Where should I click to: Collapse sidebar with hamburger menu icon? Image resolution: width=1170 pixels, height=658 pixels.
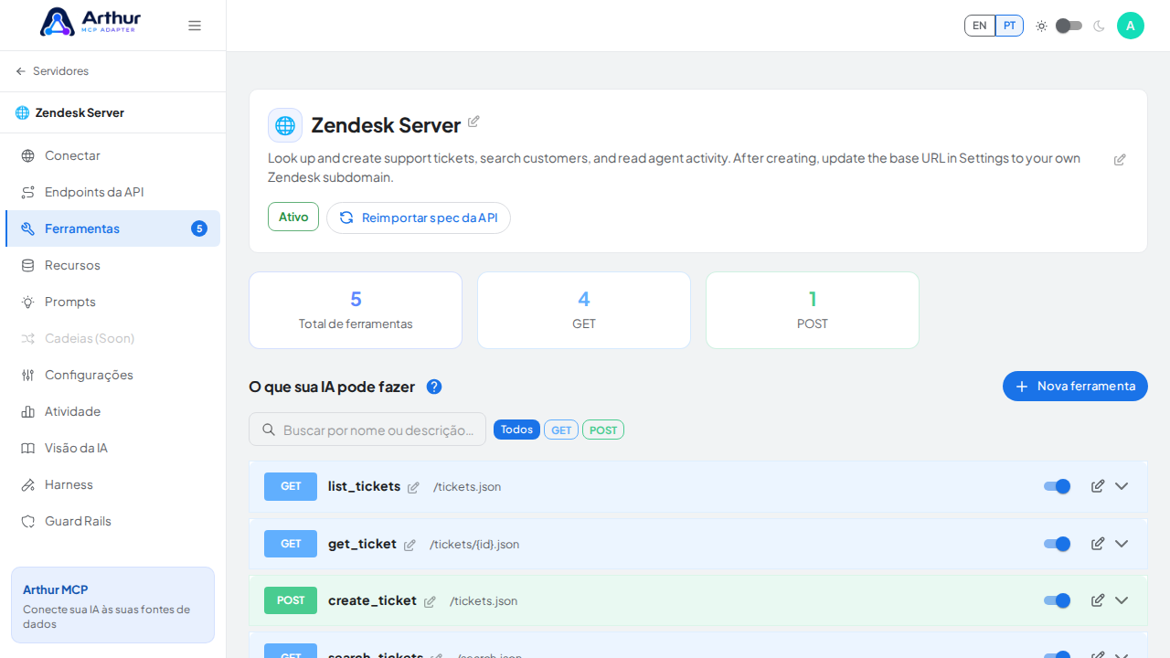[195, 26]
